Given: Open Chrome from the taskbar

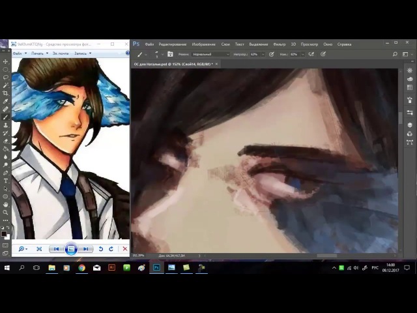Looking at the screenshot, I should (x=81, y=268).
